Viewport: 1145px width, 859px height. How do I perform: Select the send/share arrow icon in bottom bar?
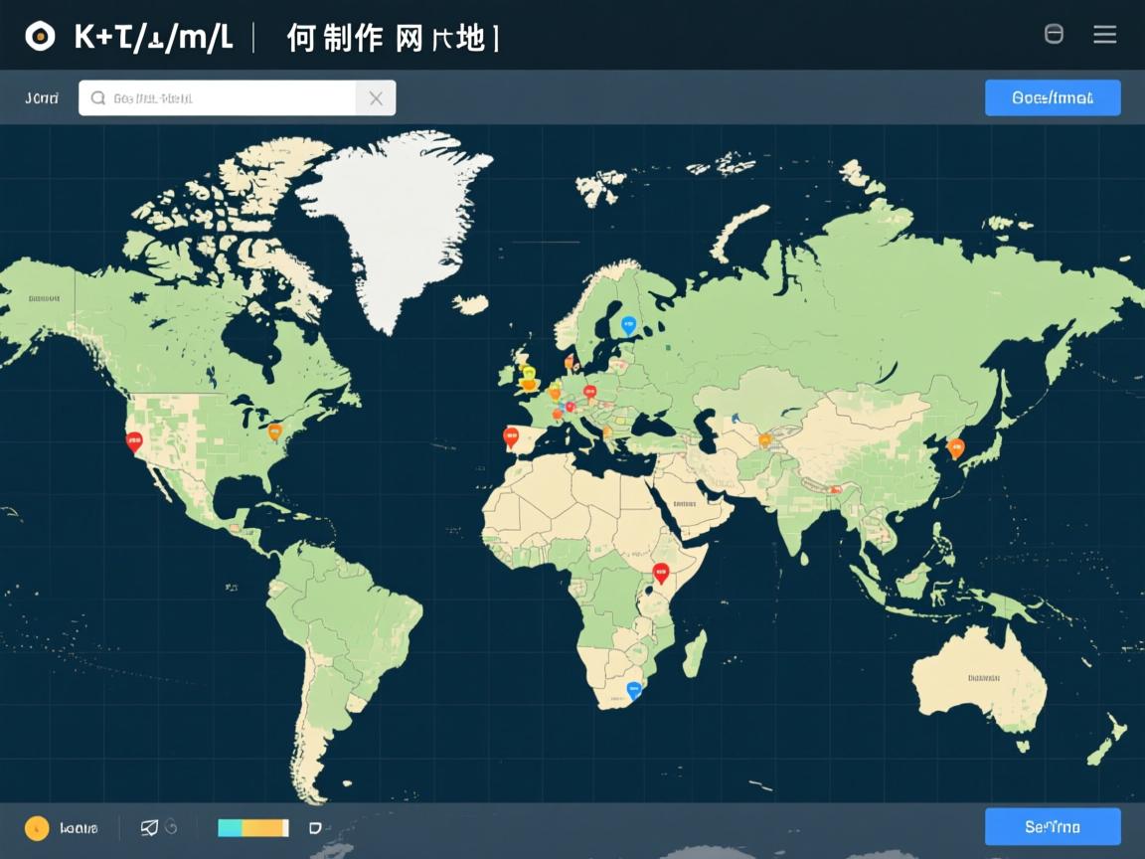pyautogui.click(x=149, y=827)
